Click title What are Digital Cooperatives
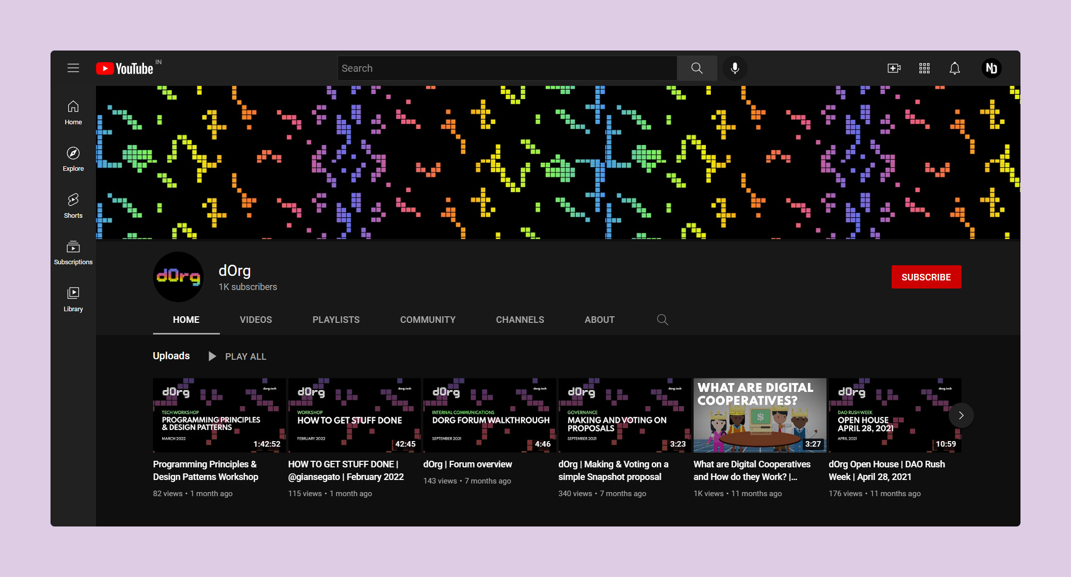1071x577 pixels. coord(752,470)
